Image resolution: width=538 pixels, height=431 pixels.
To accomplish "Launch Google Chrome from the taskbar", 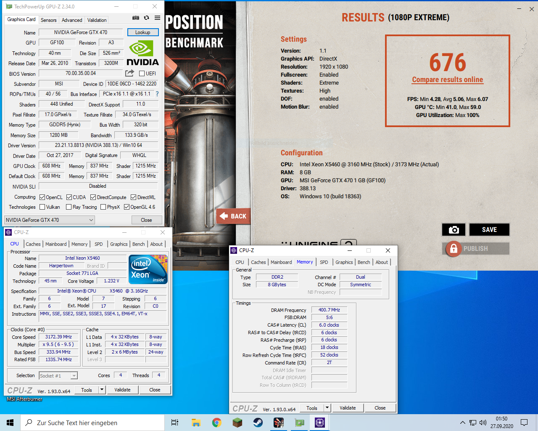I will [216, 423].
